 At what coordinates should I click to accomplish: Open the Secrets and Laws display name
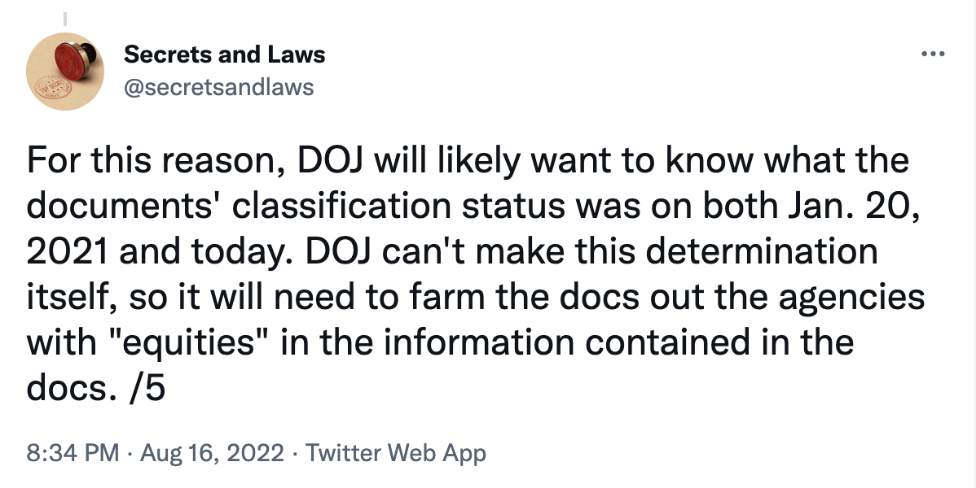tap(224, 54)
